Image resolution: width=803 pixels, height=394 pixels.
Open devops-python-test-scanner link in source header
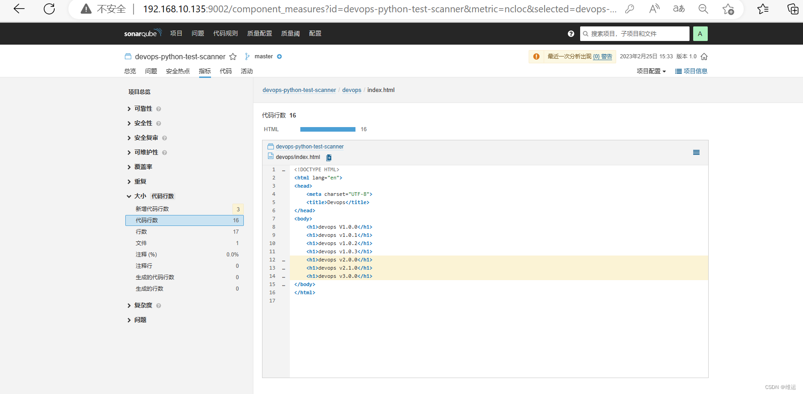[x=310, y=147]
